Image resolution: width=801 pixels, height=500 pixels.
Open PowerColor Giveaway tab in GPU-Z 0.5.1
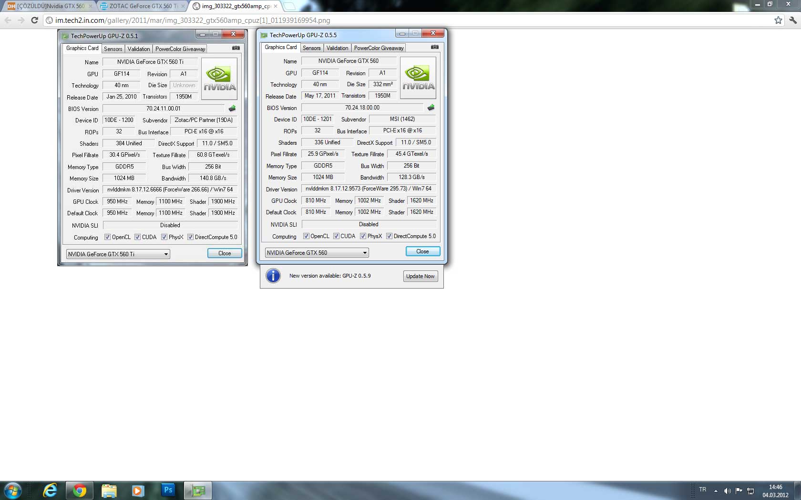[x=180, y=49]
